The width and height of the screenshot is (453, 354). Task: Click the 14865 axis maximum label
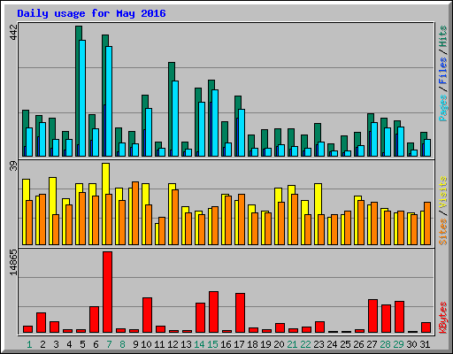13,263
